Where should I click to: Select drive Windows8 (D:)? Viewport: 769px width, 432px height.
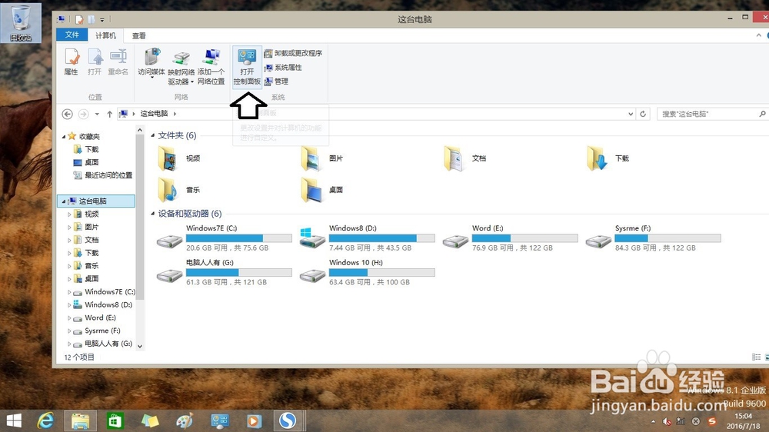point(368,238)
